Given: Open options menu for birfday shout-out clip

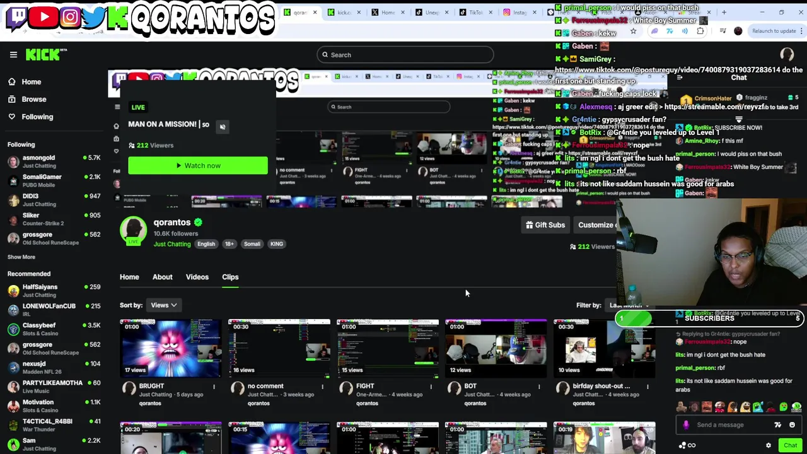Looking at the screenshot, I should click(x=647, y=386).
